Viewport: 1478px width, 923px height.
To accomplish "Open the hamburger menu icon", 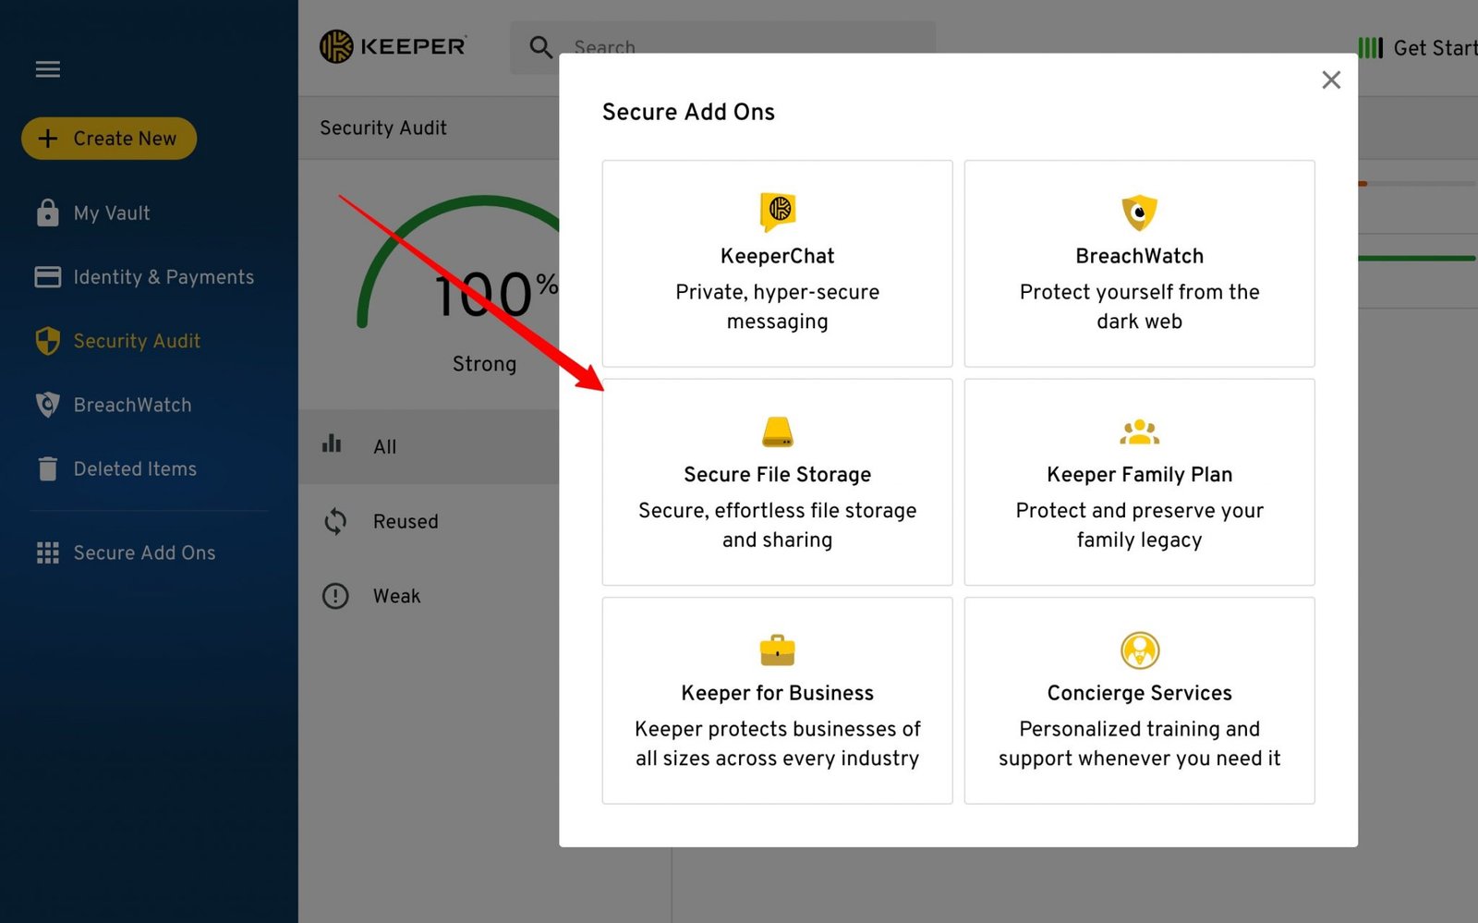I will click(x=47, y=69).
